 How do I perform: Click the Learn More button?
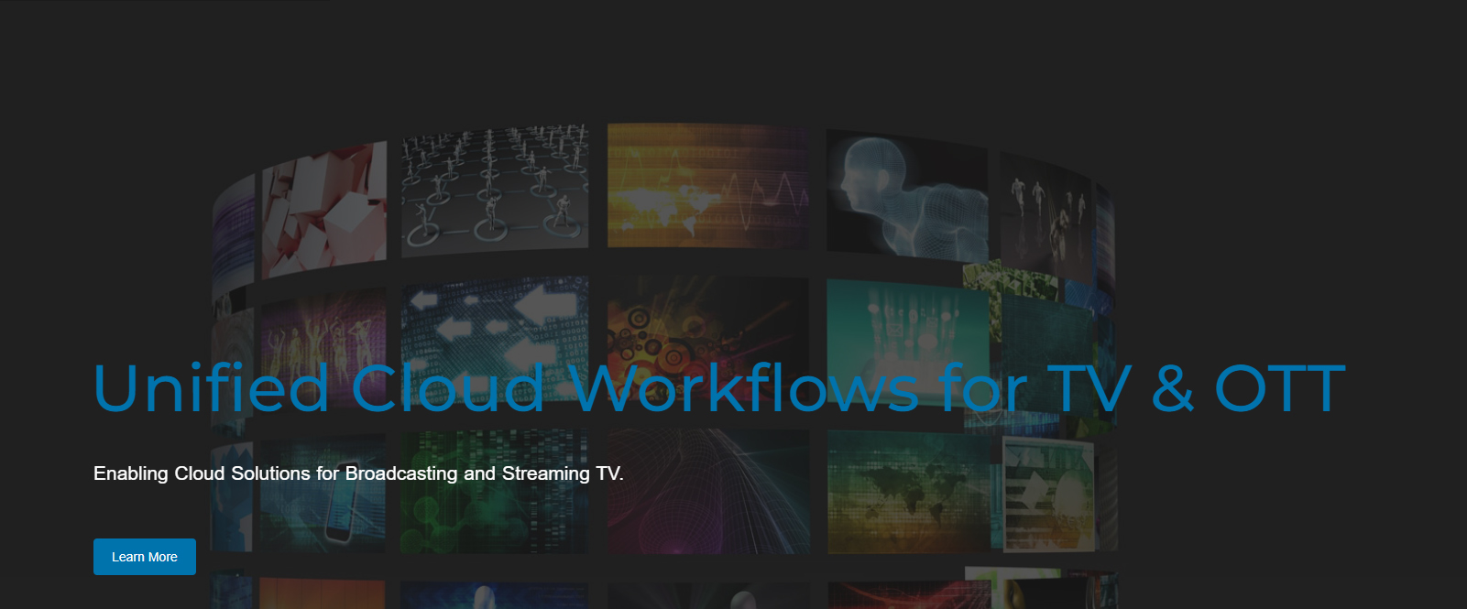click(x=144, y=557)
